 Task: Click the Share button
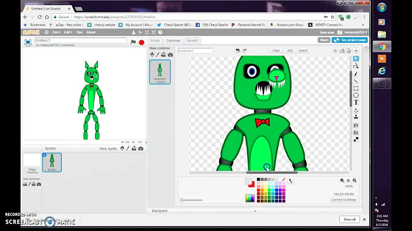324,40
